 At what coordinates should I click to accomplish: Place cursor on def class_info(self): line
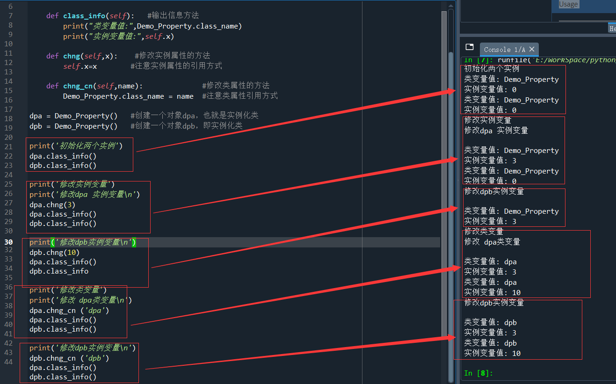pyautogui.click(x=90, y=15)
